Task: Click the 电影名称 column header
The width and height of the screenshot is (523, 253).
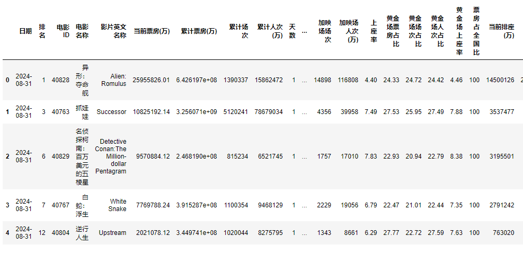Action: tap(82, 31)
